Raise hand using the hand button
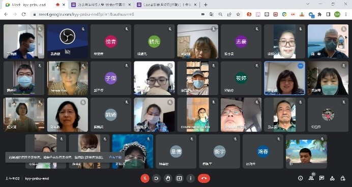Screen dimensions: 352x187 click(x=168, y=178)
